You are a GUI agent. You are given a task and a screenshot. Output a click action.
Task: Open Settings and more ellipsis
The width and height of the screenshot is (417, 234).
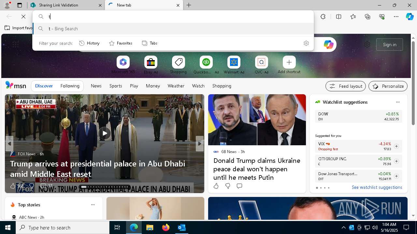point(396,17)
